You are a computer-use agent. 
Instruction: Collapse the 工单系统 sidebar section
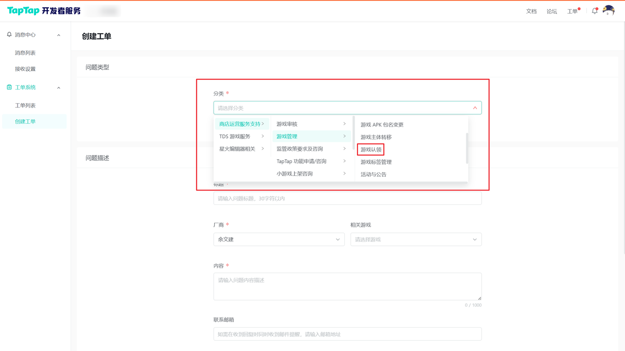click(x=59, y=88)
